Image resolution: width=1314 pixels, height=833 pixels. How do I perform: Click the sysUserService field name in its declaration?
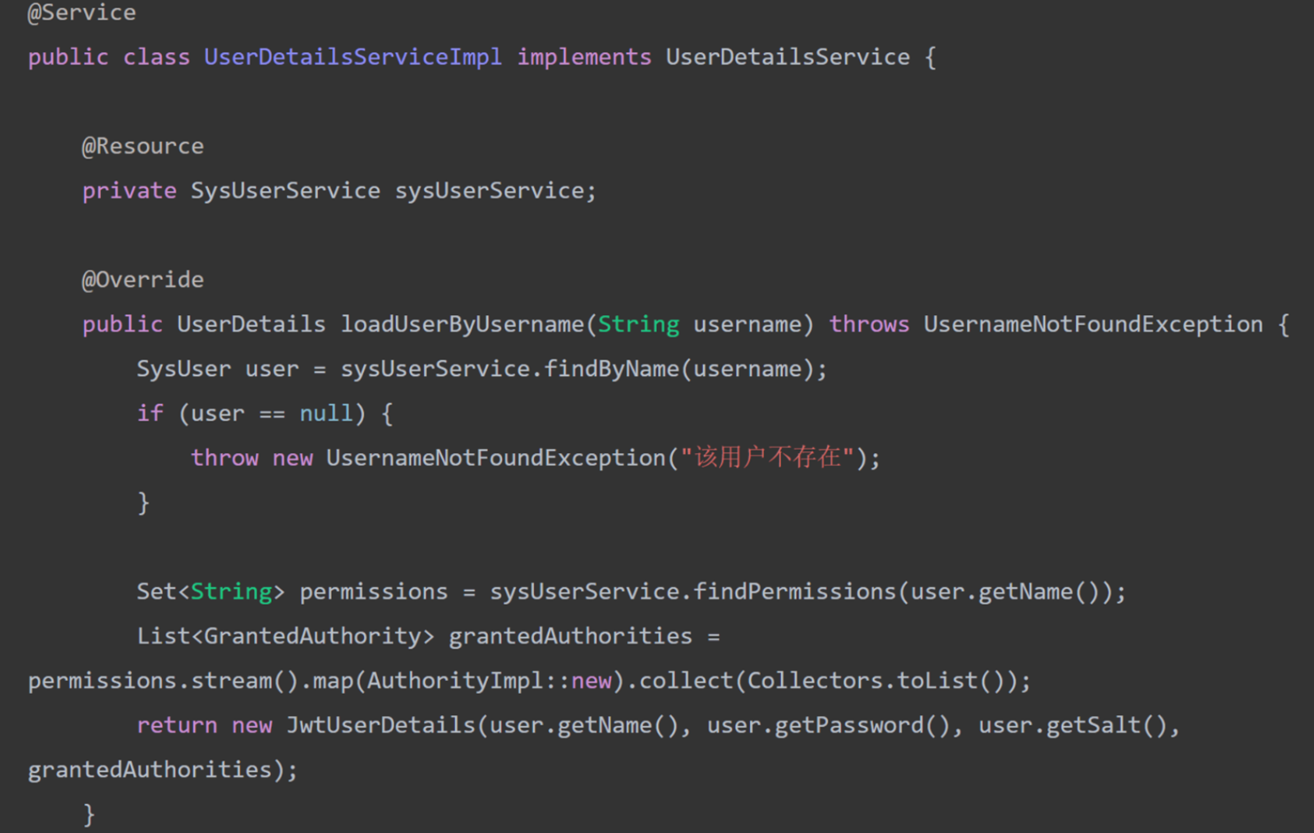489,191
